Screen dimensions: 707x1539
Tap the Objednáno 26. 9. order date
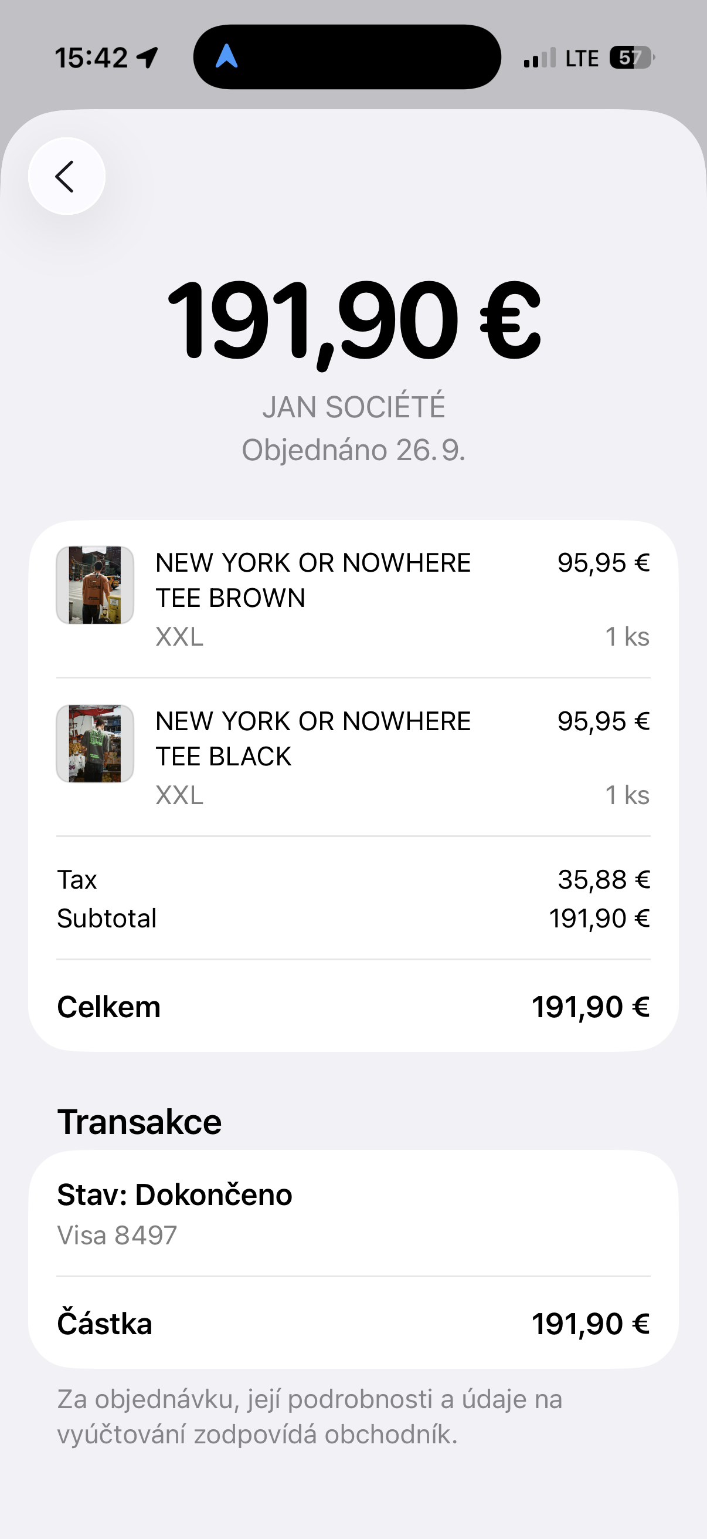tap(354, 450)
